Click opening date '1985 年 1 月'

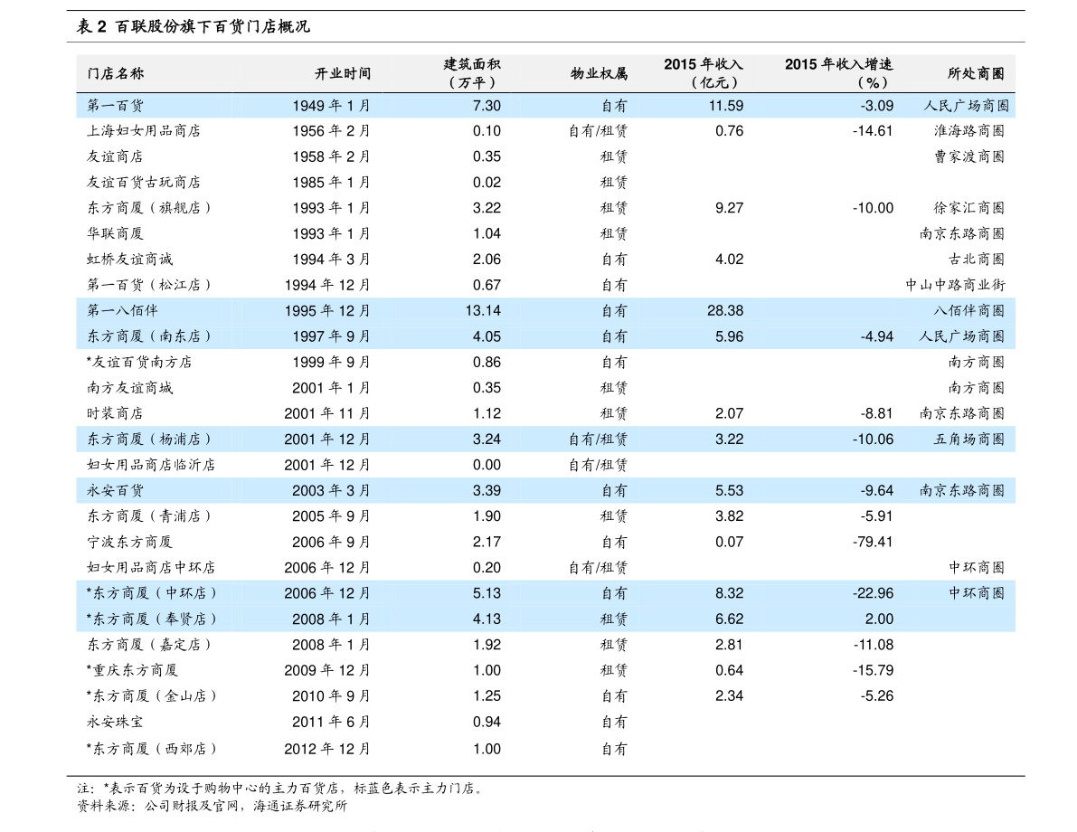(331, 183)
